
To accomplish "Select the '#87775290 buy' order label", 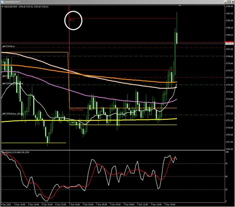I will 12,114.
